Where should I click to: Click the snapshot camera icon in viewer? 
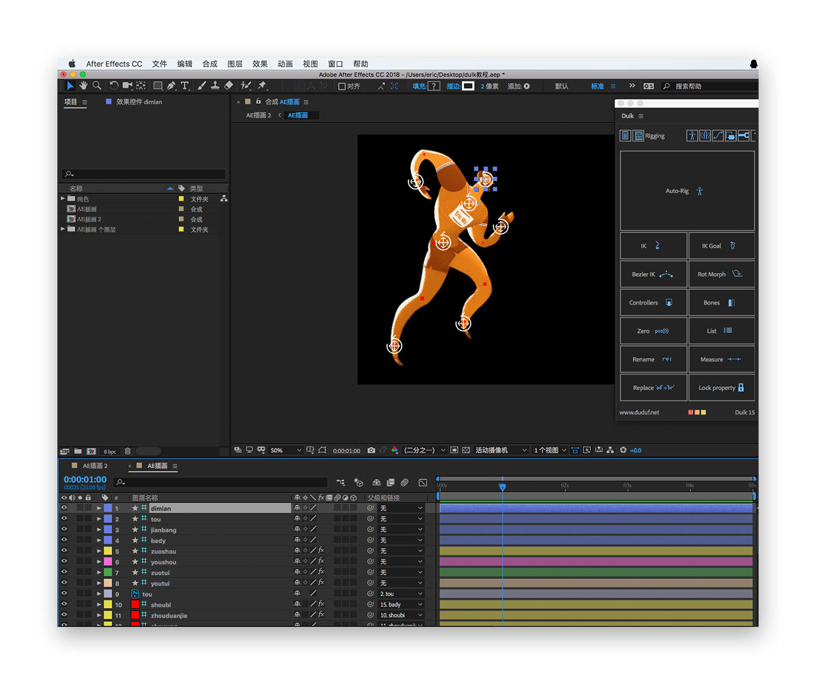pyautogui.click(x=371, y=450)
